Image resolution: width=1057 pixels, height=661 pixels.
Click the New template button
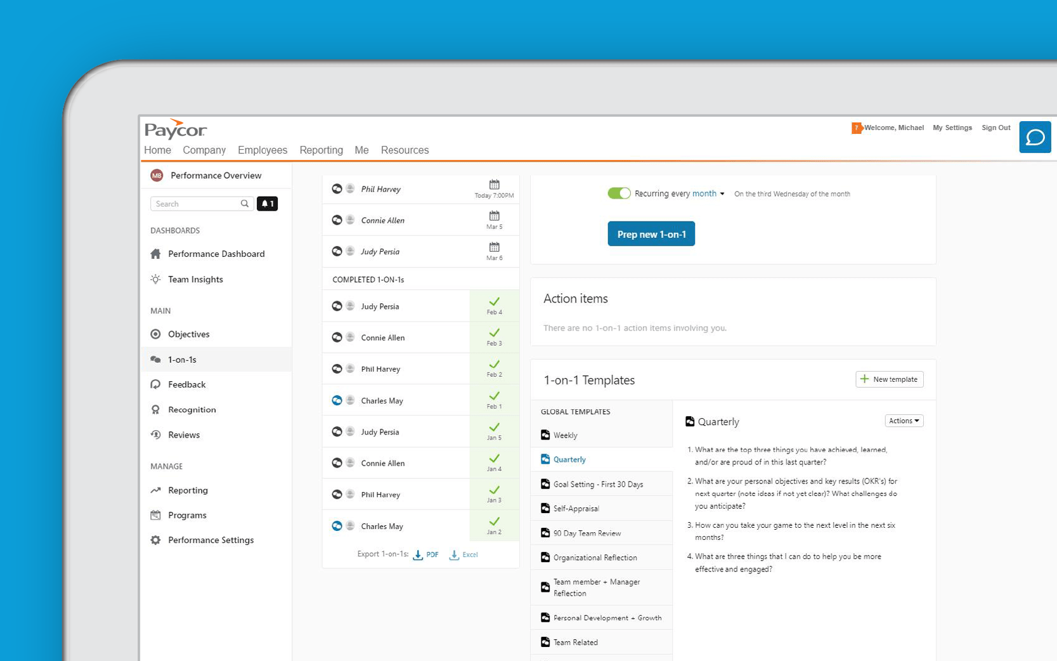(889, 379)
